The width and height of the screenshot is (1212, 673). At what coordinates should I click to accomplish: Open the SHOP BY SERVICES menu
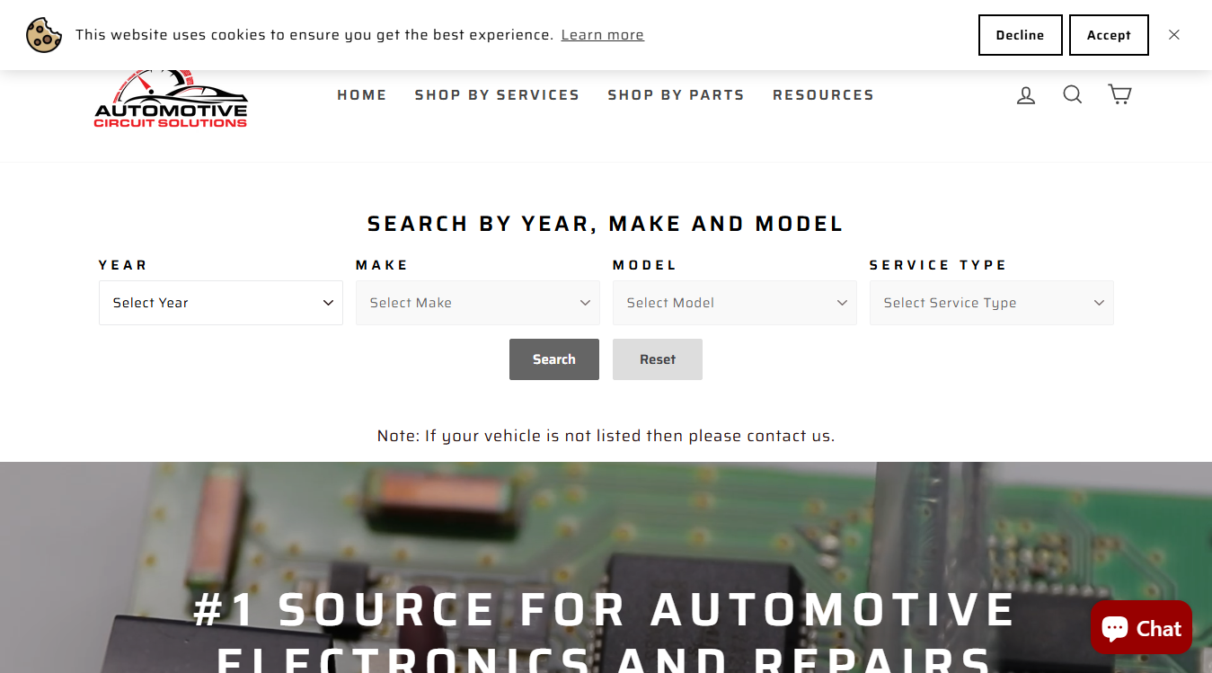[x=497, y=95]
